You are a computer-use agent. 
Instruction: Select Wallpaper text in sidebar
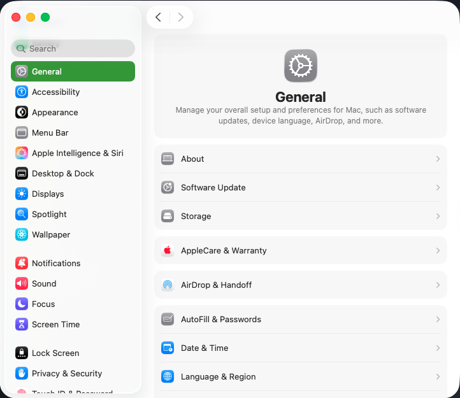(51, 234)
